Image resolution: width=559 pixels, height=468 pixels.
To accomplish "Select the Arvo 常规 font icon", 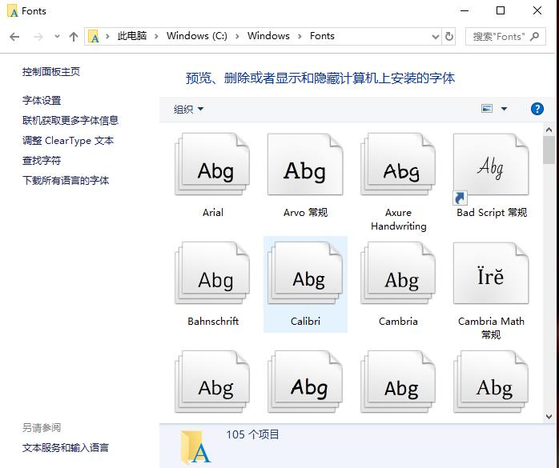I will click(305, 164).
